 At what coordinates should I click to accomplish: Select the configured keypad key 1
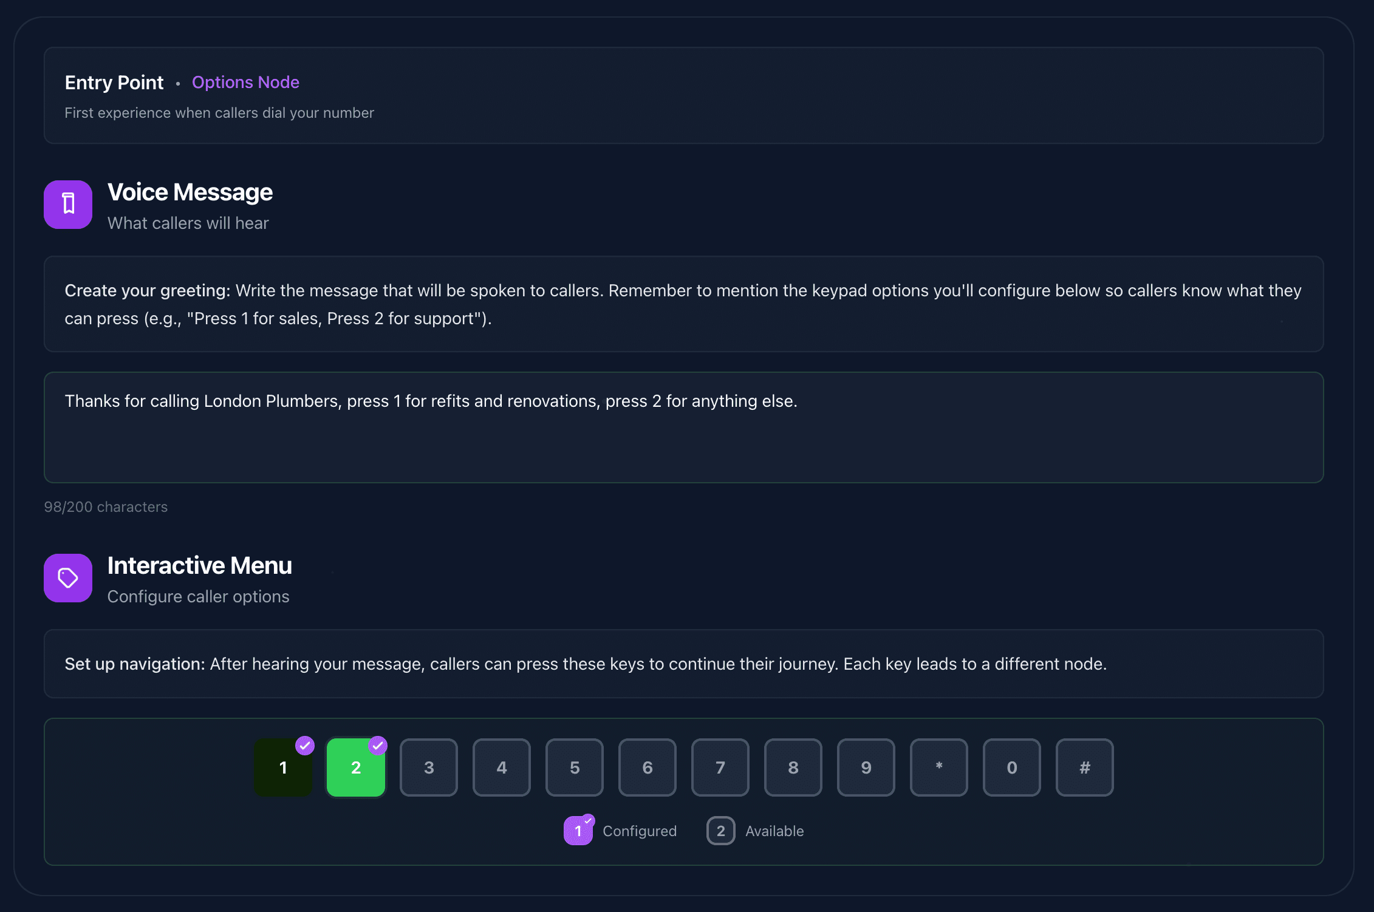coord(282,768)
